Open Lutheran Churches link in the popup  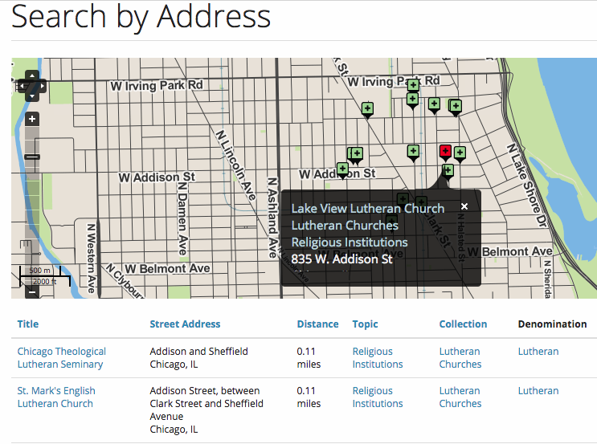[345, 226]
